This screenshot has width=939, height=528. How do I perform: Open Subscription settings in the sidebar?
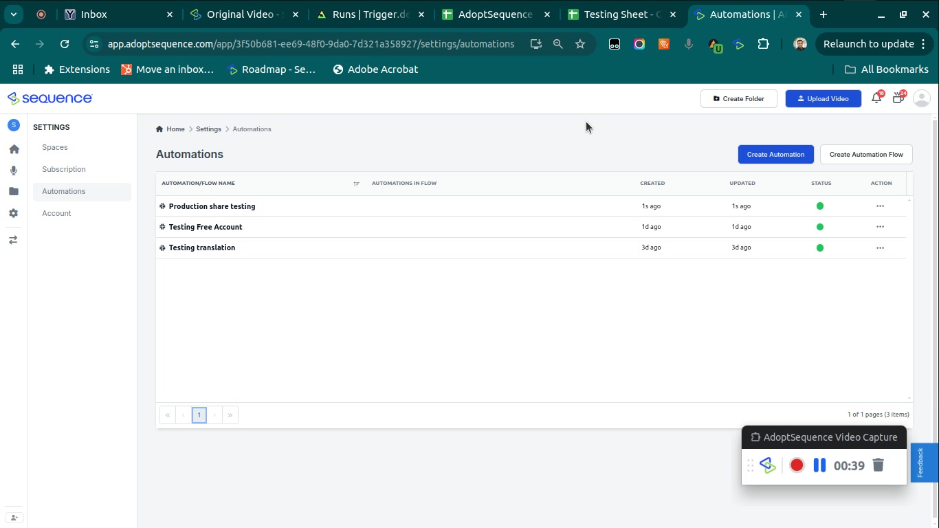point(64,169)
